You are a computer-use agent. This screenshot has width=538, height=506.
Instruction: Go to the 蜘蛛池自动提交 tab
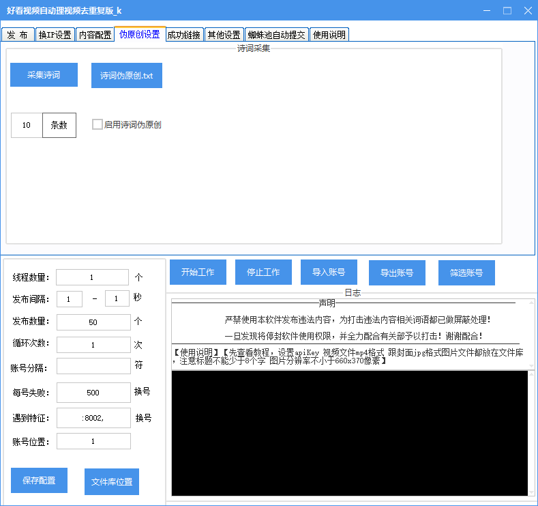tap(276, 35)
